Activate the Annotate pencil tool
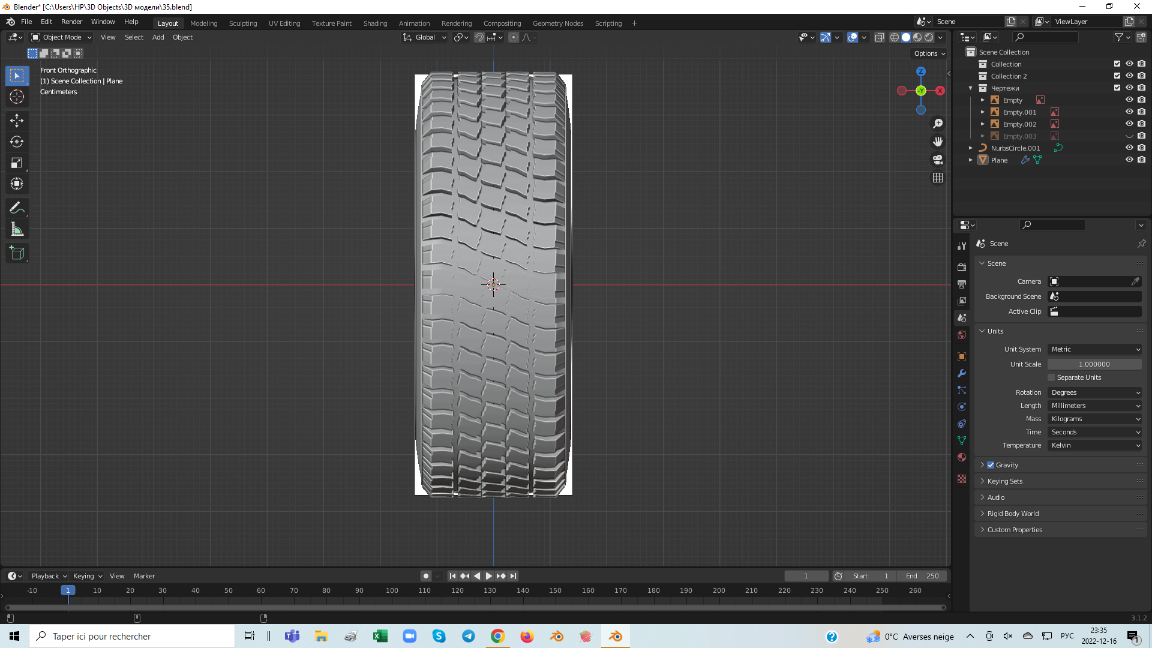The height and width of the screenshot is (648, 1152). (x=17, y=208)
